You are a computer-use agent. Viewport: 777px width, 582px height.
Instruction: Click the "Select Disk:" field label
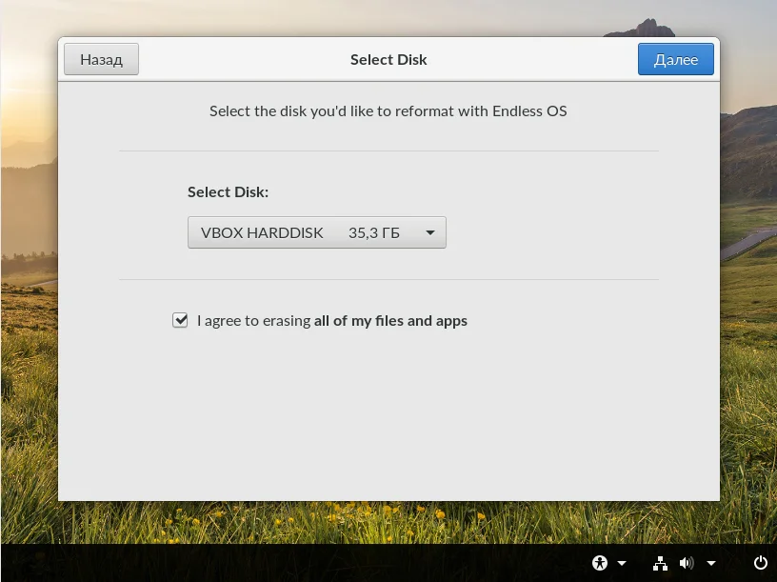(228, 192)
